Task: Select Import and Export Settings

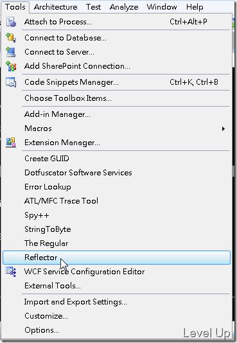Action: (x=116, y=302)
